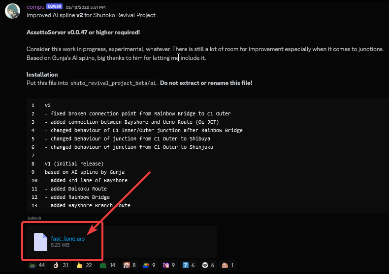389x274 pixels.
Task: Click the 5.23 MB file size text
Action: pos(60,245)
